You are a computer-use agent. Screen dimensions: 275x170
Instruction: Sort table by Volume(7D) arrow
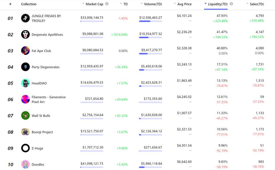point(142,3)
